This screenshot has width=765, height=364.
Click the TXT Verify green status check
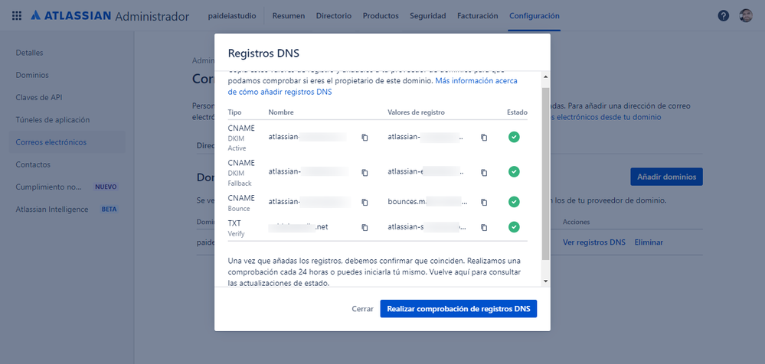(x=514, y=226)
